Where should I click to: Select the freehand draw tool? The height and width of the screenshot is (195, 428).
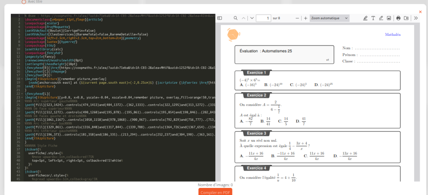pyautogui.click(x=381, y=18)
